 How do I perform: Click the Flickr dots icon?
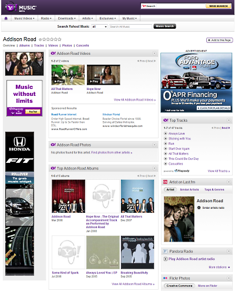click(x=165, y=278)
